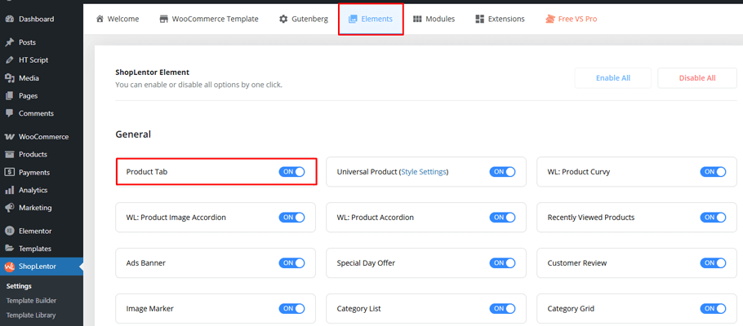Viewport: 743px width, 326px height.
Task: Click the icon beside Free VS Pro
Action: (549, 19)
